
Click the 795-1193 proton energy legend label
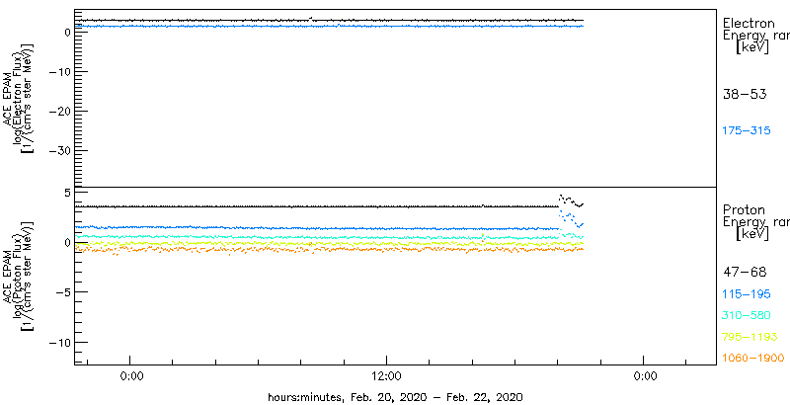[750, 337]
